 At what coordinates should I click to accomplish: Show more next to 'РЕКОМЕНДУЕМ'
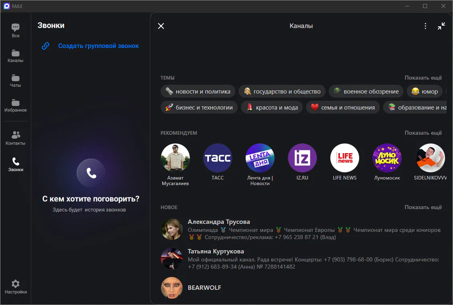tap(423, 133)
